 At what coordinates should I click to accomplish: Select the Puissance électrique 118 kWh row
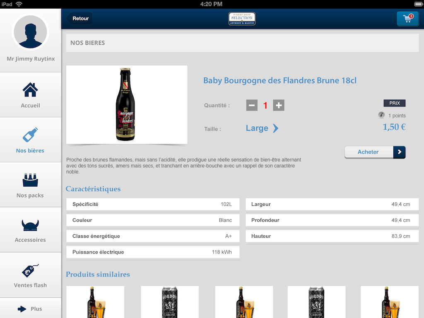[153, 252]
